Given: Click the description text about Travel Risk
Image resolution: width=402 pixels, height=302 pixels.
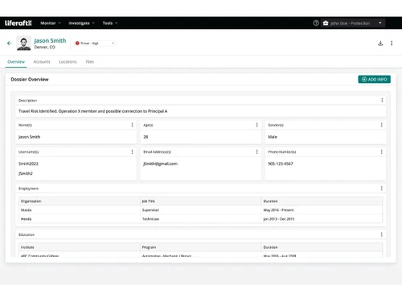Looking at the screenshot, I should pos(92,111).
